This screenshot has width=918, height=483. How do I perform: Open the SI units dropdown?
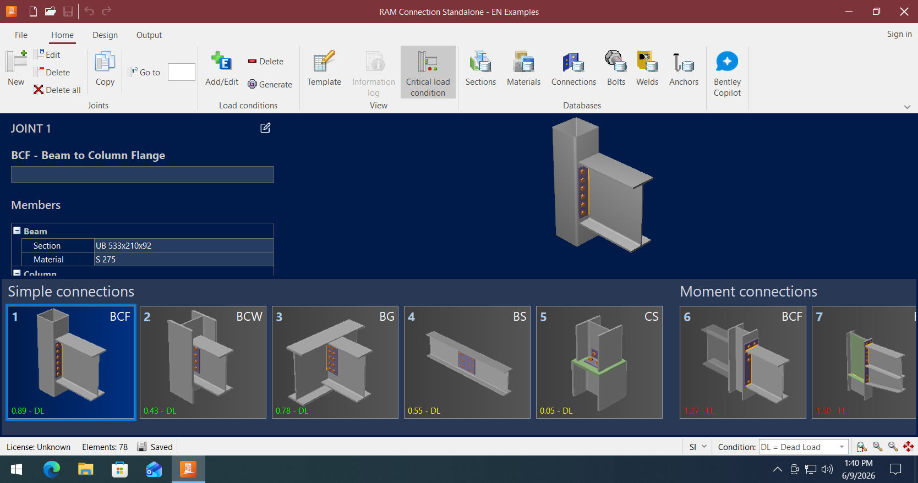[x=698, y=447]
